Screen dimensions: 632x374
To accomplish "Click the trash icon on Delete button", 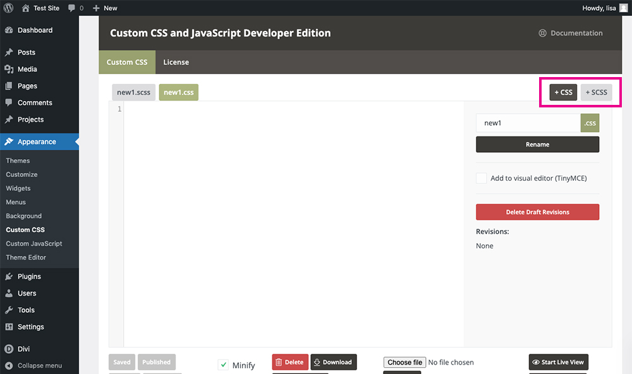I will (279, 363).
